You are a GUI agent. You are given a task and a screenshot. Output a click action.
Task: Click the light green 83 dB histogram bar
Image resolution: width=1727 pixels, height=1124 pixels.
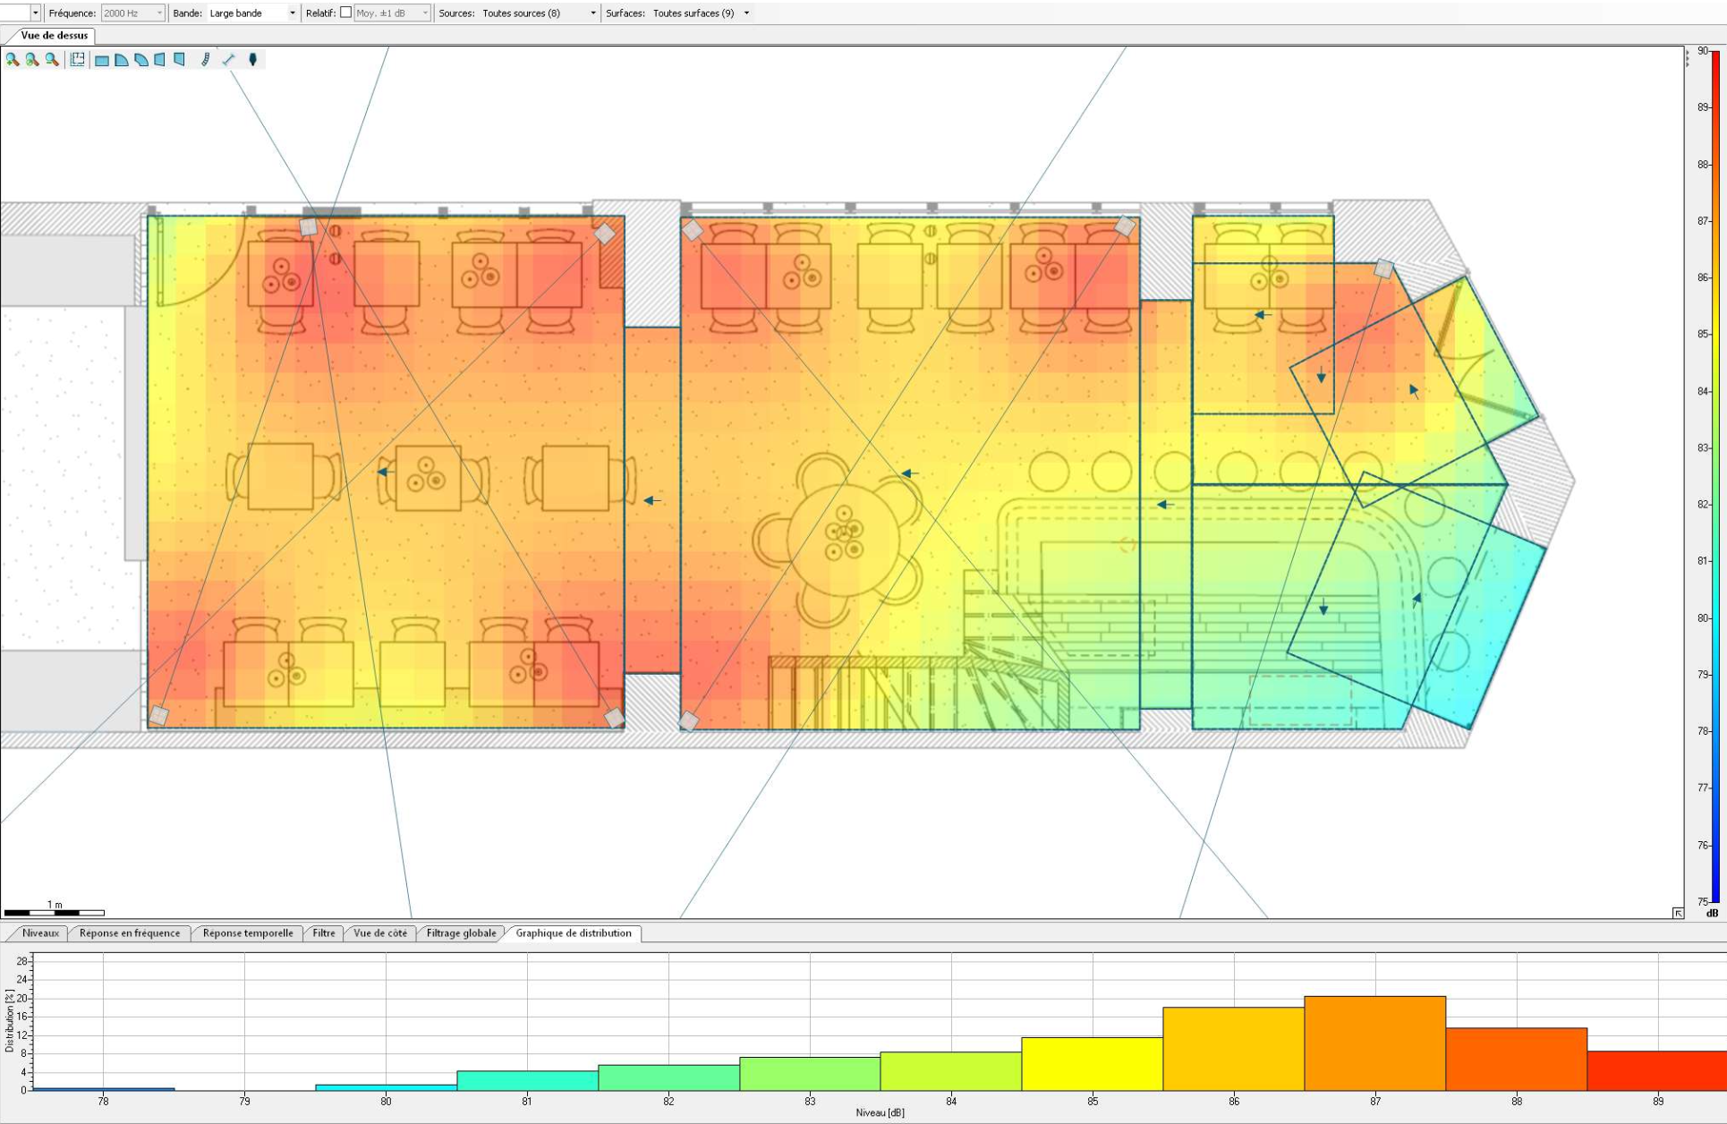810,1074
